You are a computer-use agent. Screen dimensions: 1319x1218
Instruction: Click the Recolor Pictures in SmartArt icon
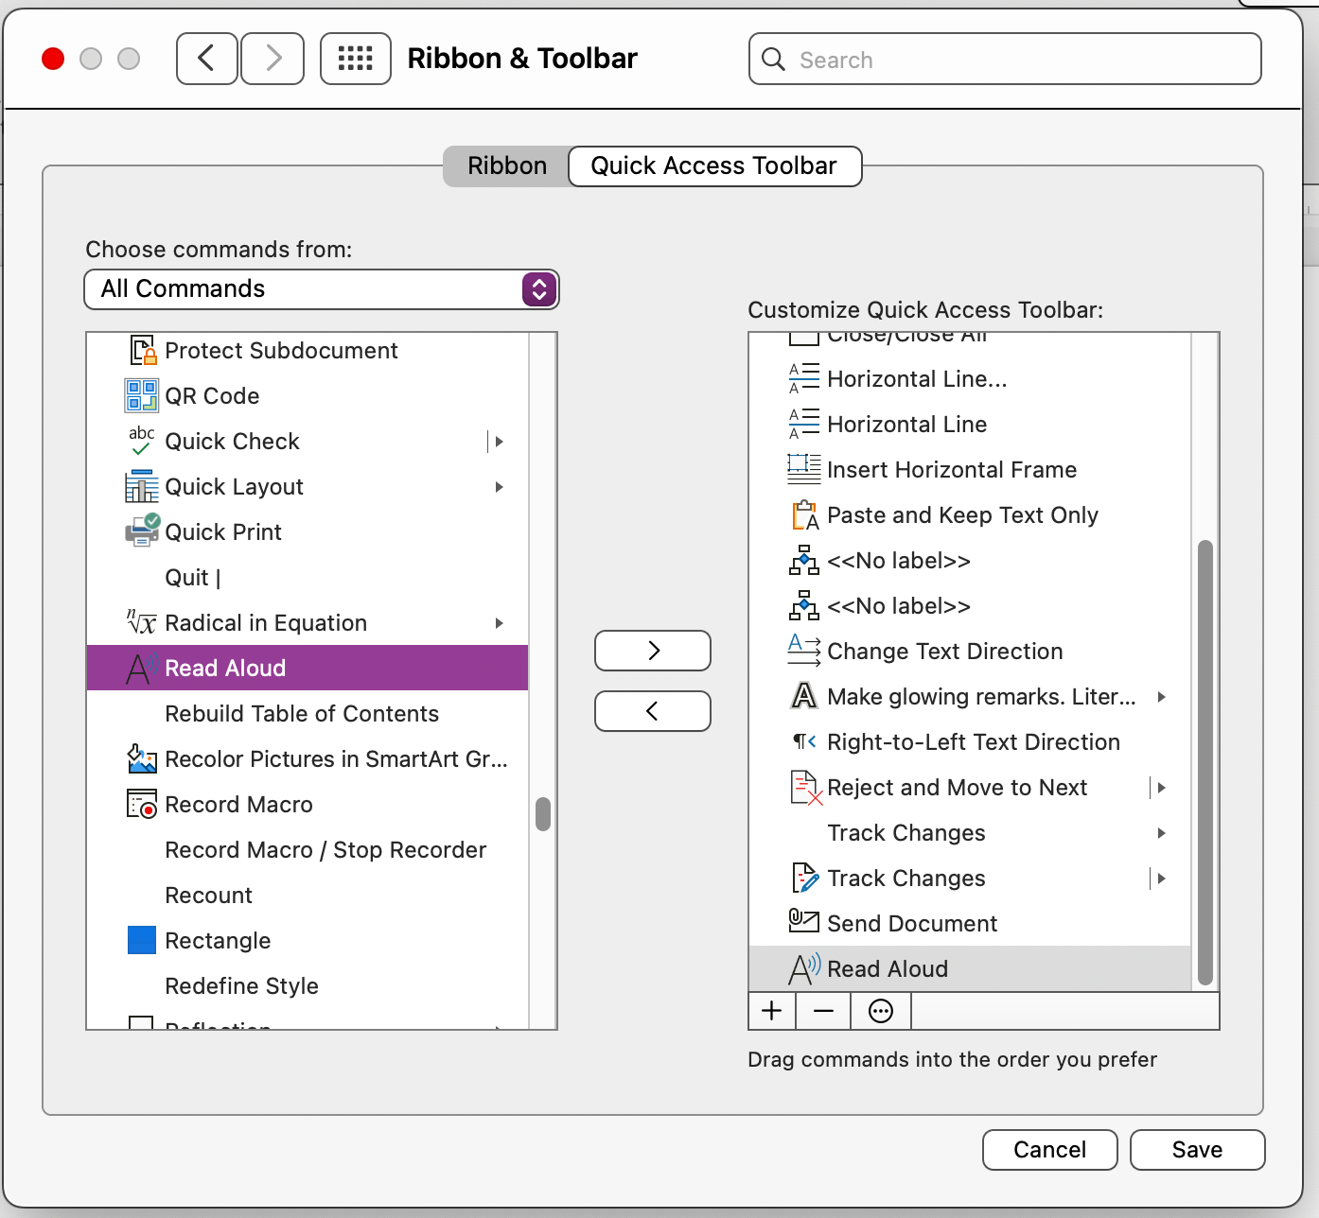pyautogui.click(x=142, y=758)
